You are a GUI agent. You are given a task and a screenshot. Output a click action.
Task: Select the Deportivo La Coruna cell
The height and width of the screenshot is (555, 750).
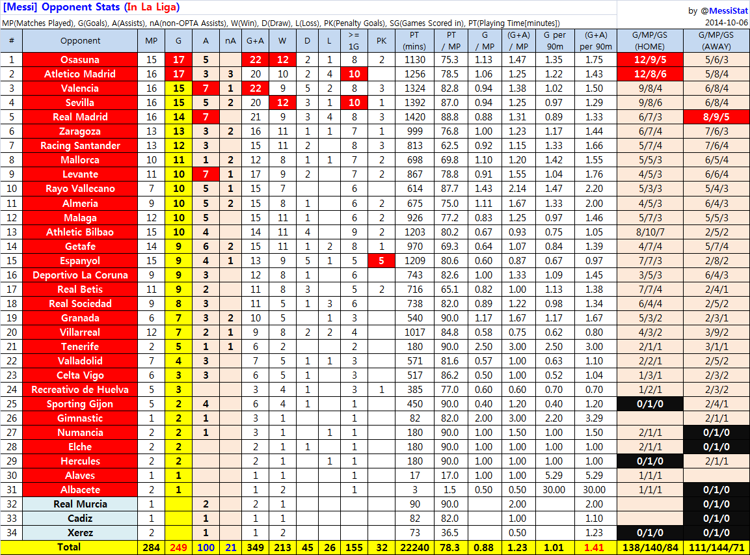click(x=80, y=275)
